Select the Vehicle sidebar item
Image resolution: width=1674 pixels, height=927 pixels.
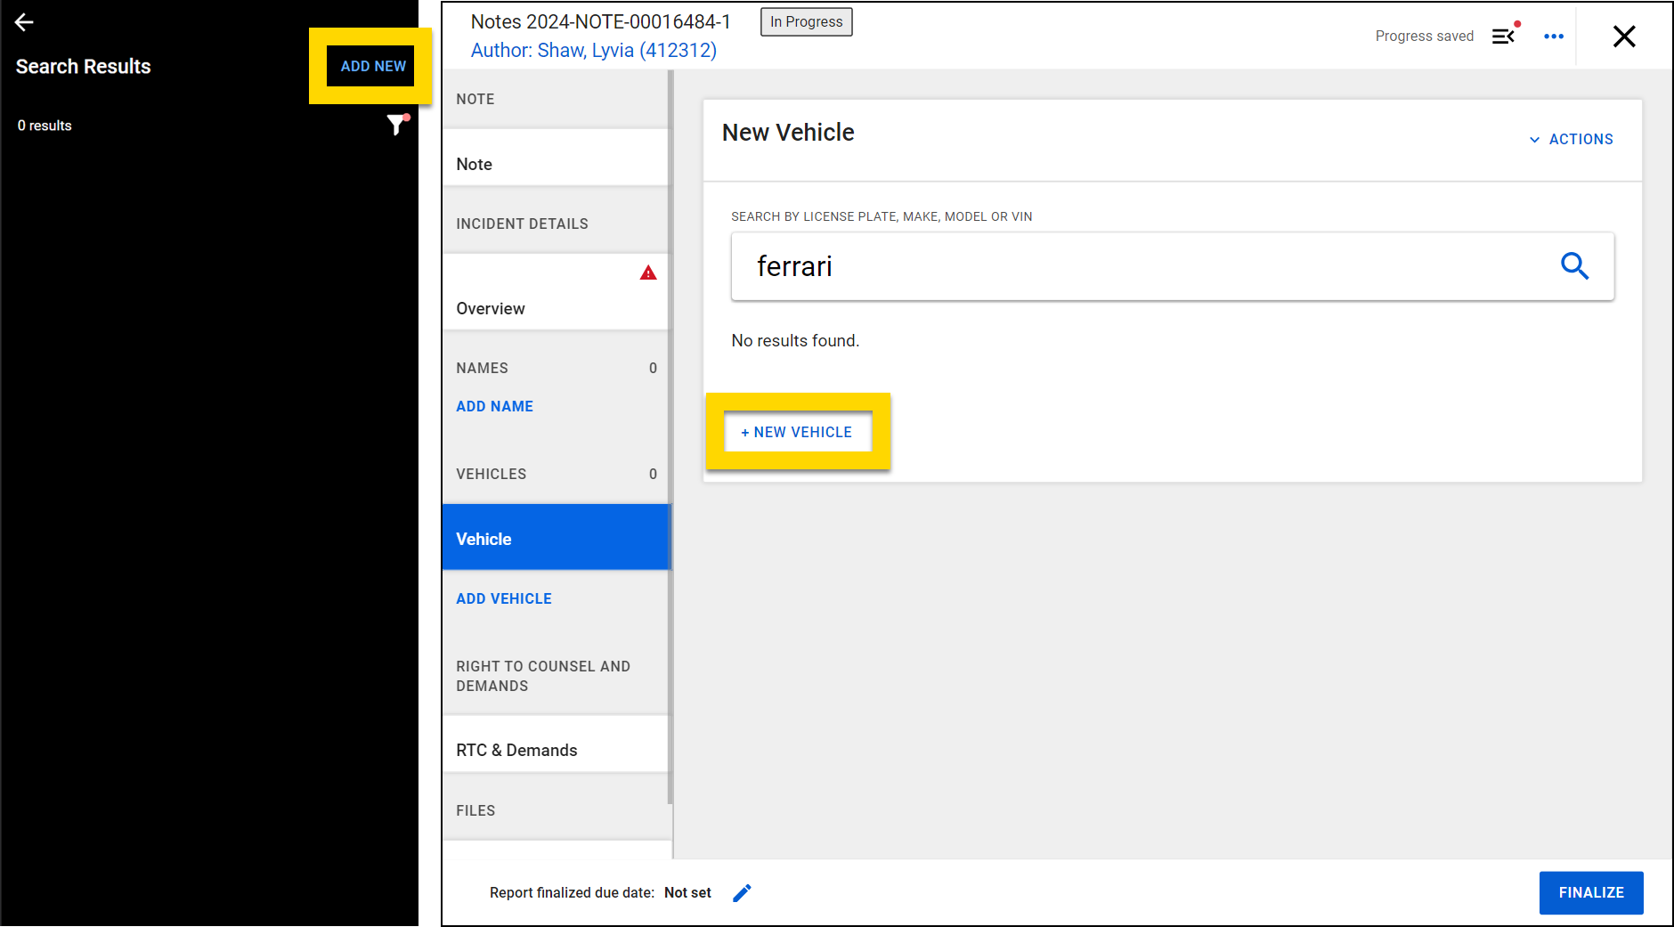tap(556, 539)
